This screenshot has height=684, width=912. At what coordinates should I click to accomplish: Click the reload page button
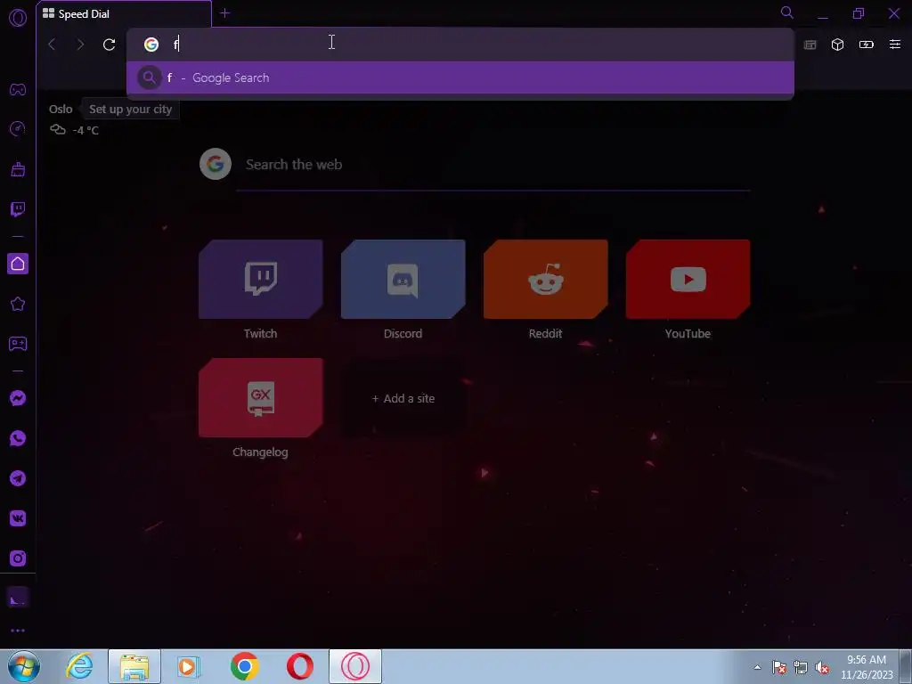click(109, 45)
